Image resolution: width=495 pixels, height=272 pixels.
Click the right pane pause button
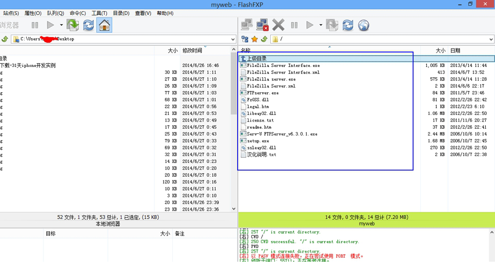coord(294,25)
